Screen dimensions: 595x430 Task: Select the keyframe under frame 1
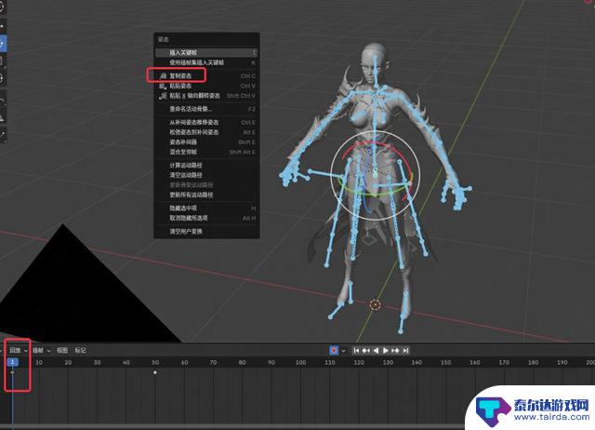click(x=12, y=372)
